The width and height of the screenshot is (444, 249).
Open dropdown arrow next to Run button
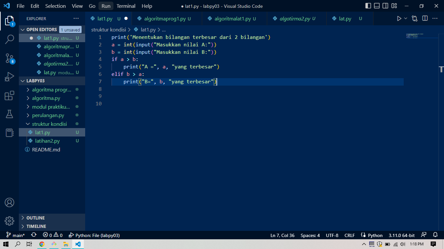click(x=406, y=18)
